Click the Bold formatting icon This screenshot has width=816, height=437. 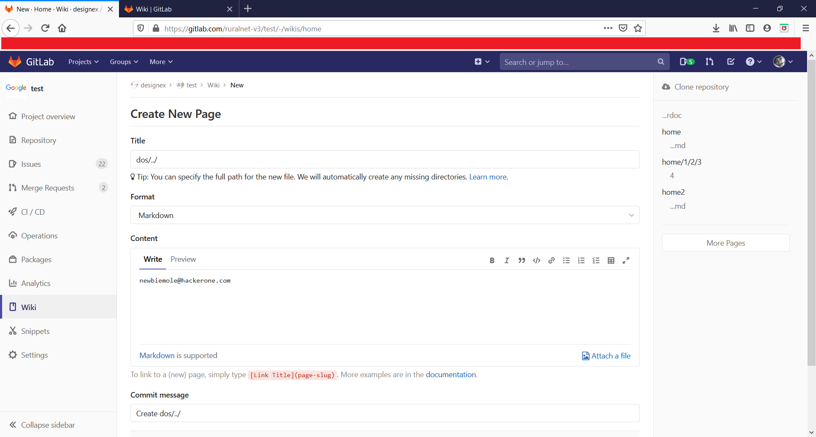(492, 261)
